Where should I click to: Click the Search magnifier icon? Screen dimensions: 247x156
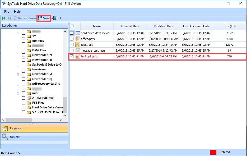pyautogui.click(x=4, y=137)
